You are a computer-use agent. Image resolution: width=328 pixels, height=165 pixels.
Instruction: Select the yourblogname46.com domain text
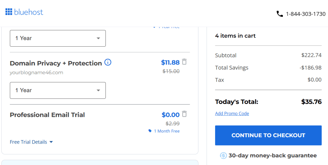coord(36,72)
